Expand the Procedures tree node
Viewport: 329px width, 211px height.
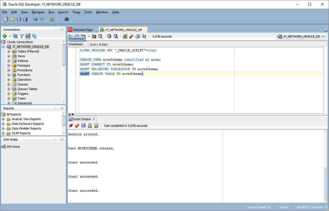(9, 70)
